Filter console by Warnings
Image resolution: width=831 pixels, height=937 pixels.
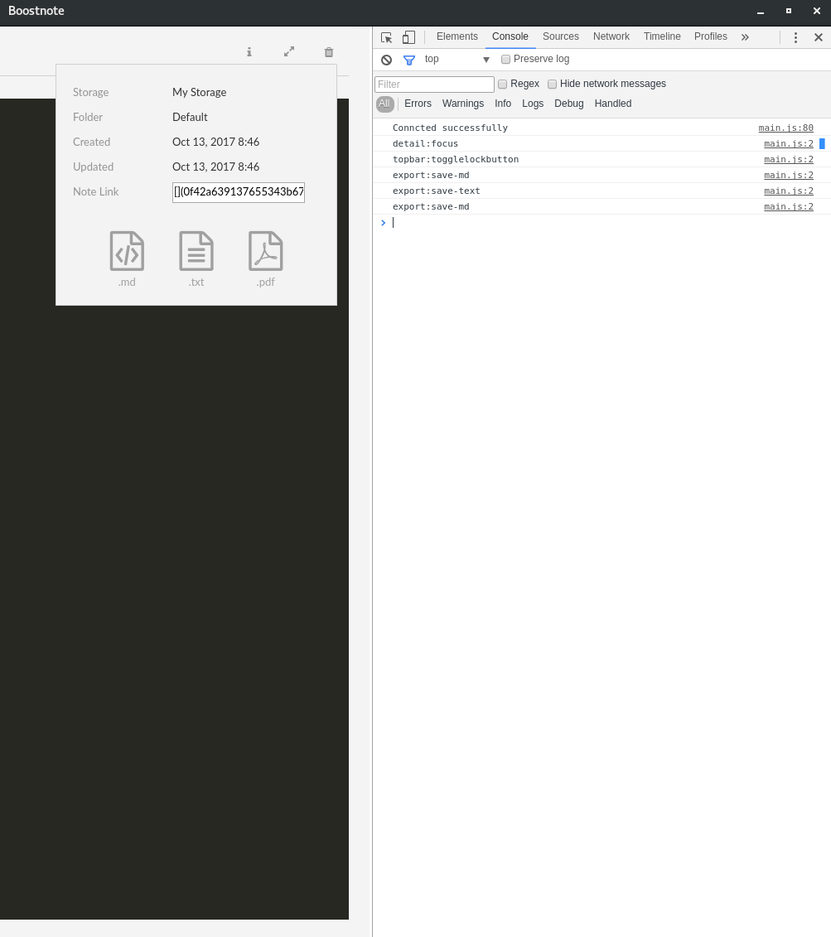463,104
